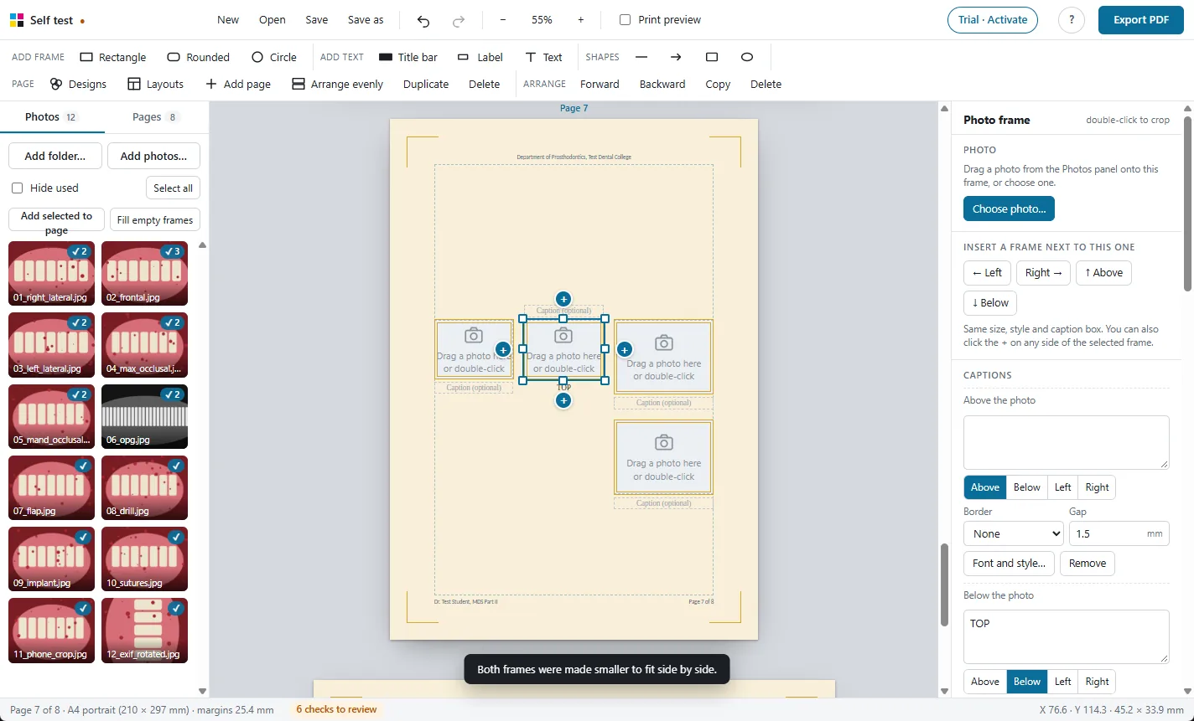Click plus below the selected frame
The width and height of the screenshot is (1194, 721).
(563, 401)
